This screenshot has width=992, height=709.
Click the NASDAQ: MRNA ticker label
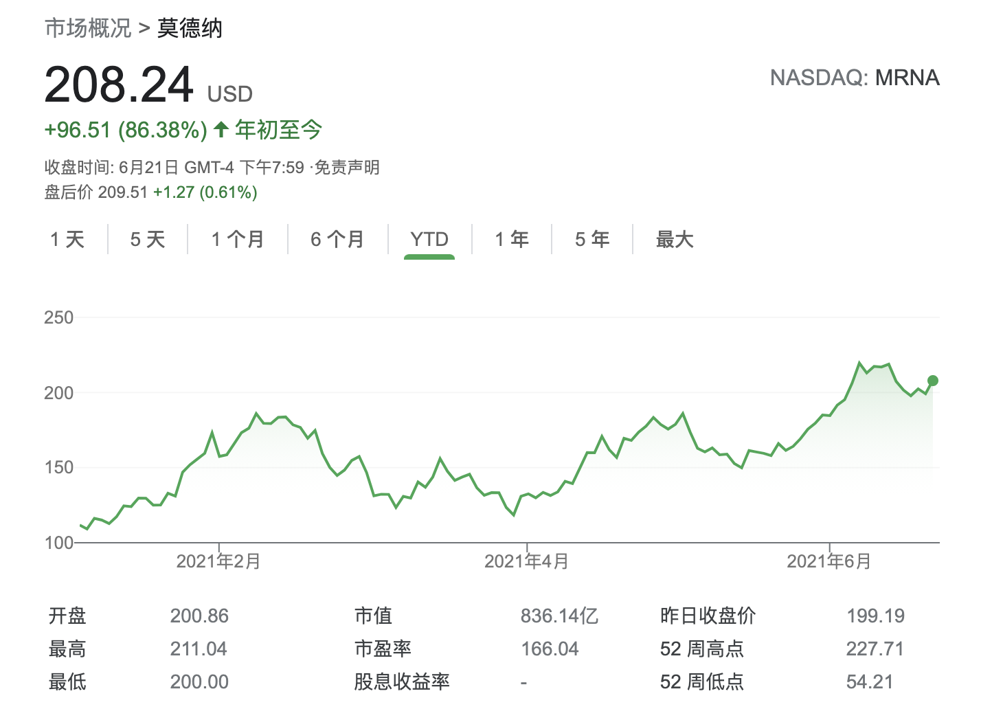(855, 78)
